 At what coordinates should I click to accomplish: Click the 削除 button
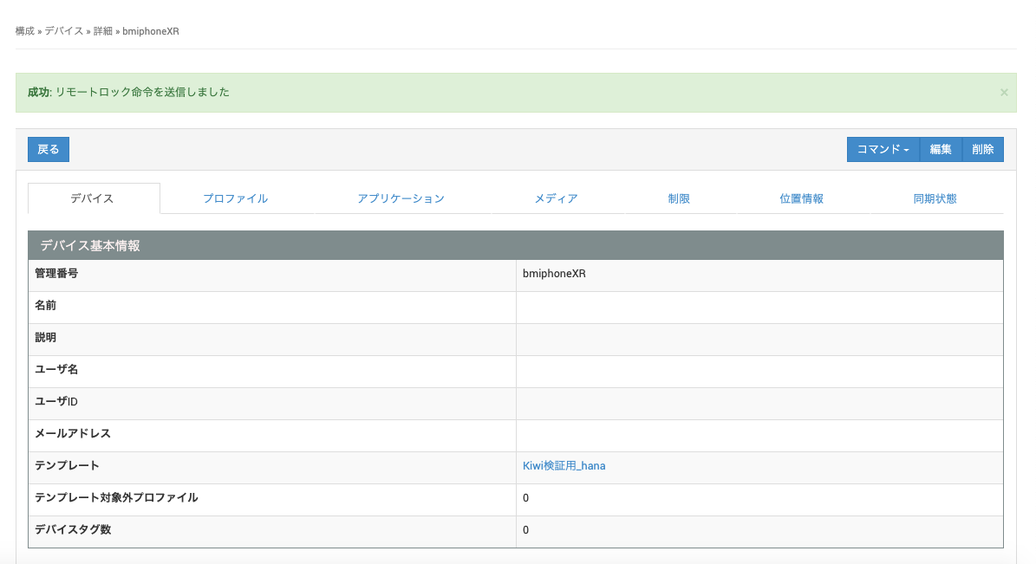pos(982,150)
